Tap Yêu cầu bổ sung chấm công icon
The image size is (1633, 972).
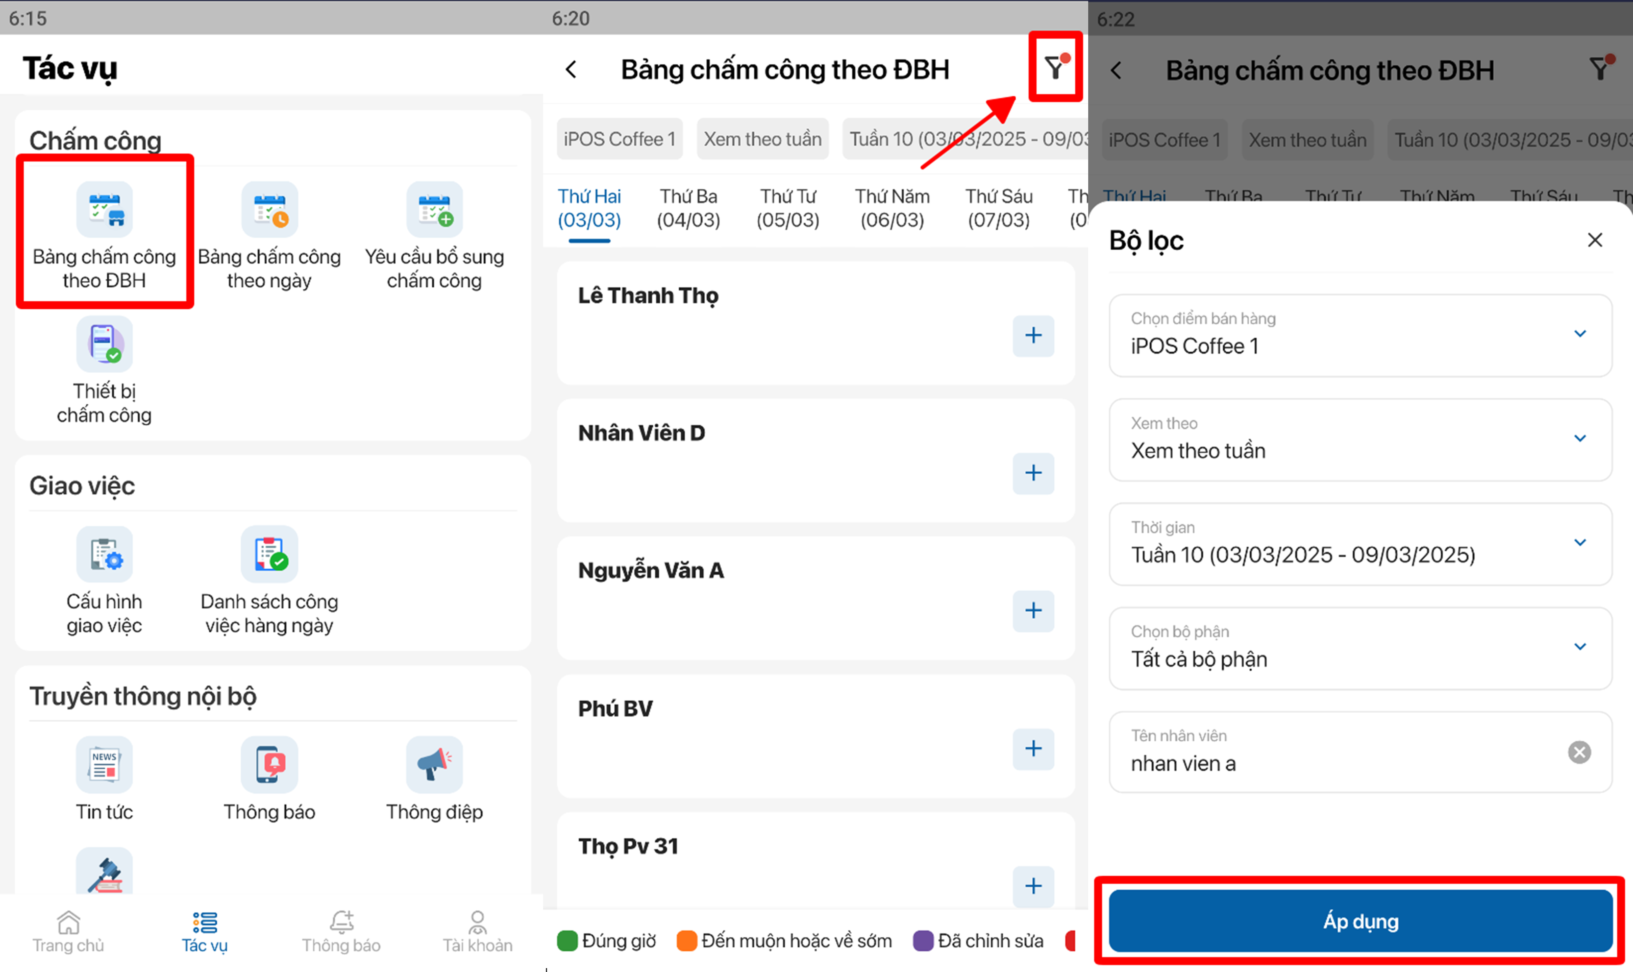coord(434,210)
